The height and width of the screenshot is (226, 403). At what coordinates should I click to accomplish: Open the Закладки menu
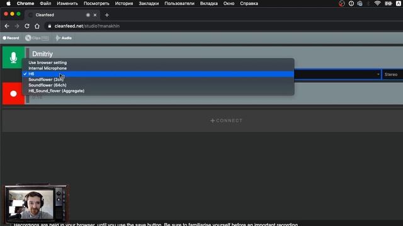tap(149, 3)
